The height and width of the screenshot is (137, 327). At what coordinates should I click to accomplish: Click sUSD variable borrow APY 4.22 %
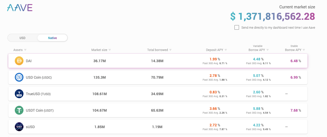(258, 125)
